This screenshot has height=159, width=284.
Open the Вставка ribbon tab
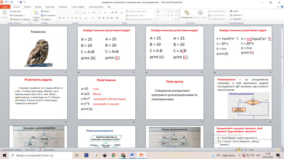coord(27,7)
